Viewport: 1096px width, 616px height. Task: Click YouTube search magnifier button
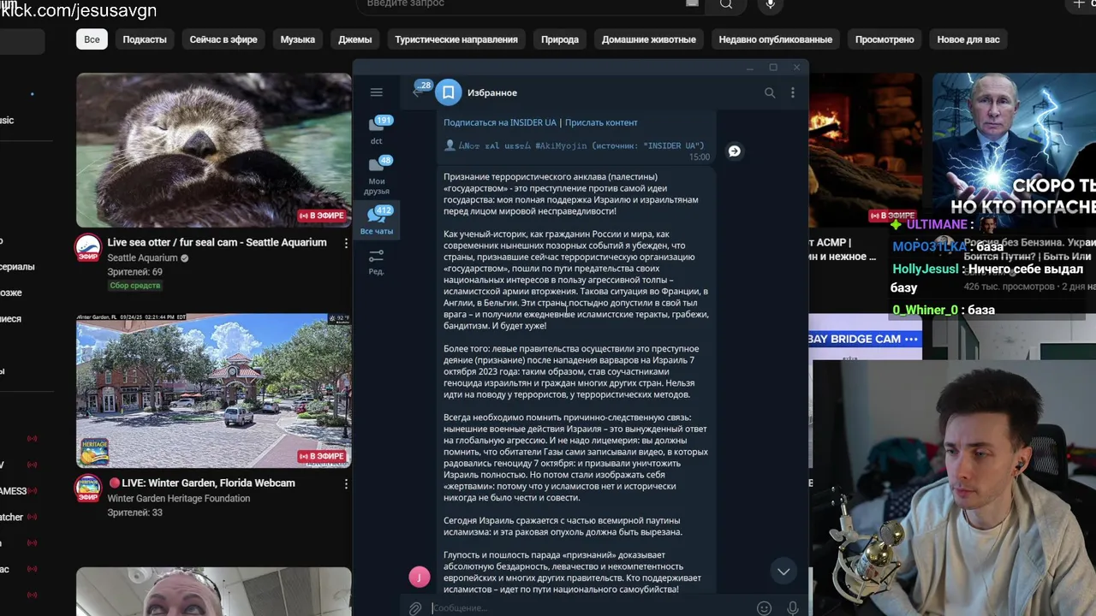(725, 4)
